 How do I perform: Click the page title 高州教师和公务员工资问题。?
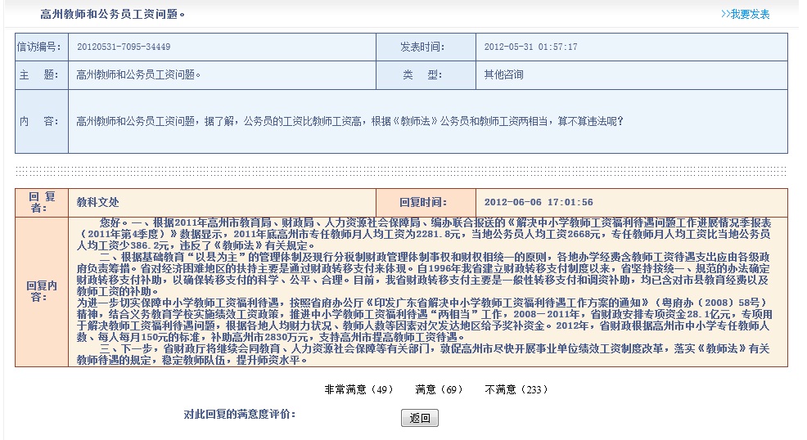tap(114, 14)
